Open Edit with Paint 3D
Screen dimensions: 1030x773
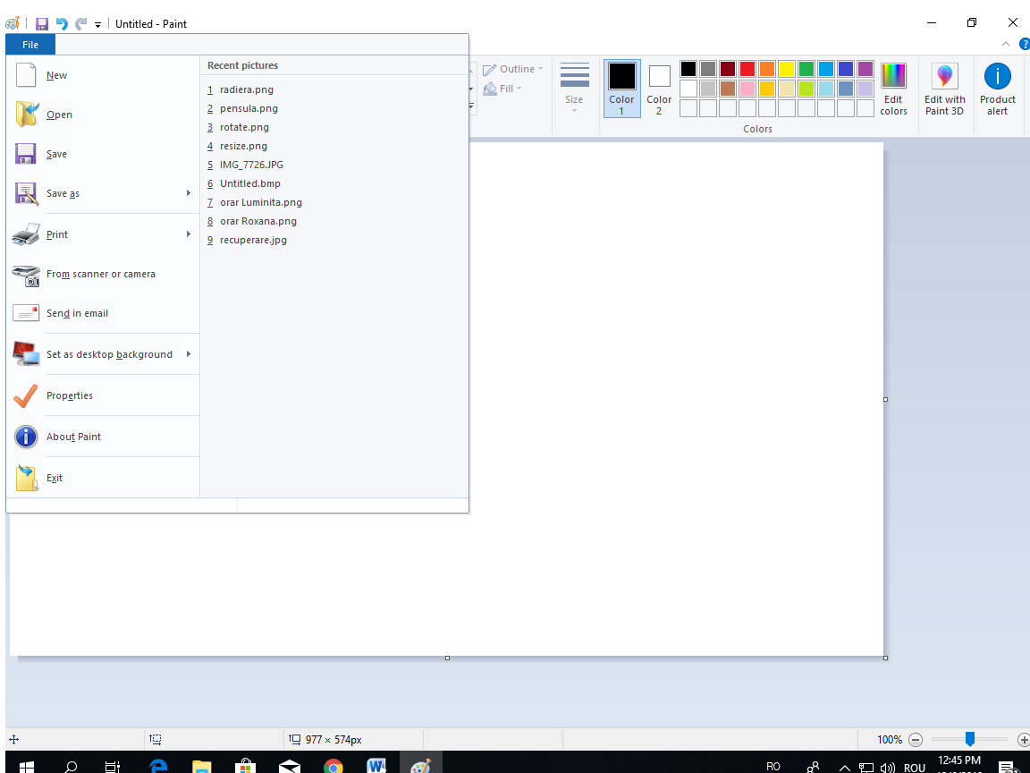[944, 77]
